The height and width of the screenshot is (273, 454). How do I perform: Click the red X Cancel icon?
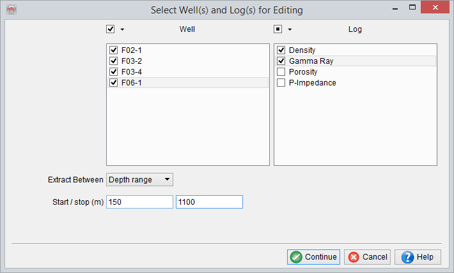(x=353, y=257)
